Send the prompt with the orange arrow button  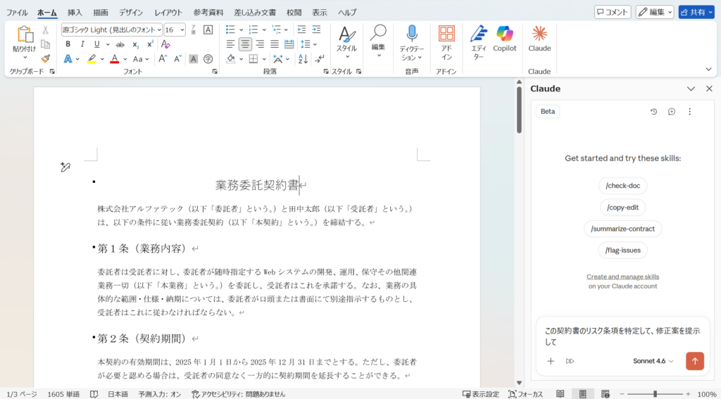click(x=695, y=361)
